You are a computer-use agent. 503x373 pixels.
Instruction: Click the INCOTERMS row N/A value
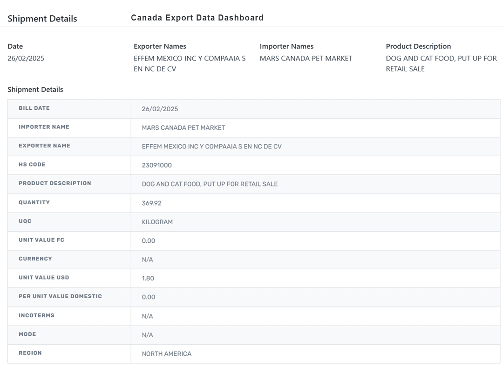click(x=147, y=316)
